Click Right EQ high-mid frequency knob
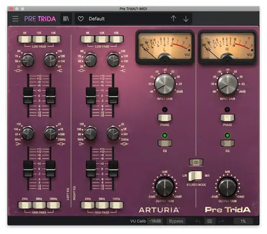The image size is (267, 234). 91,60
